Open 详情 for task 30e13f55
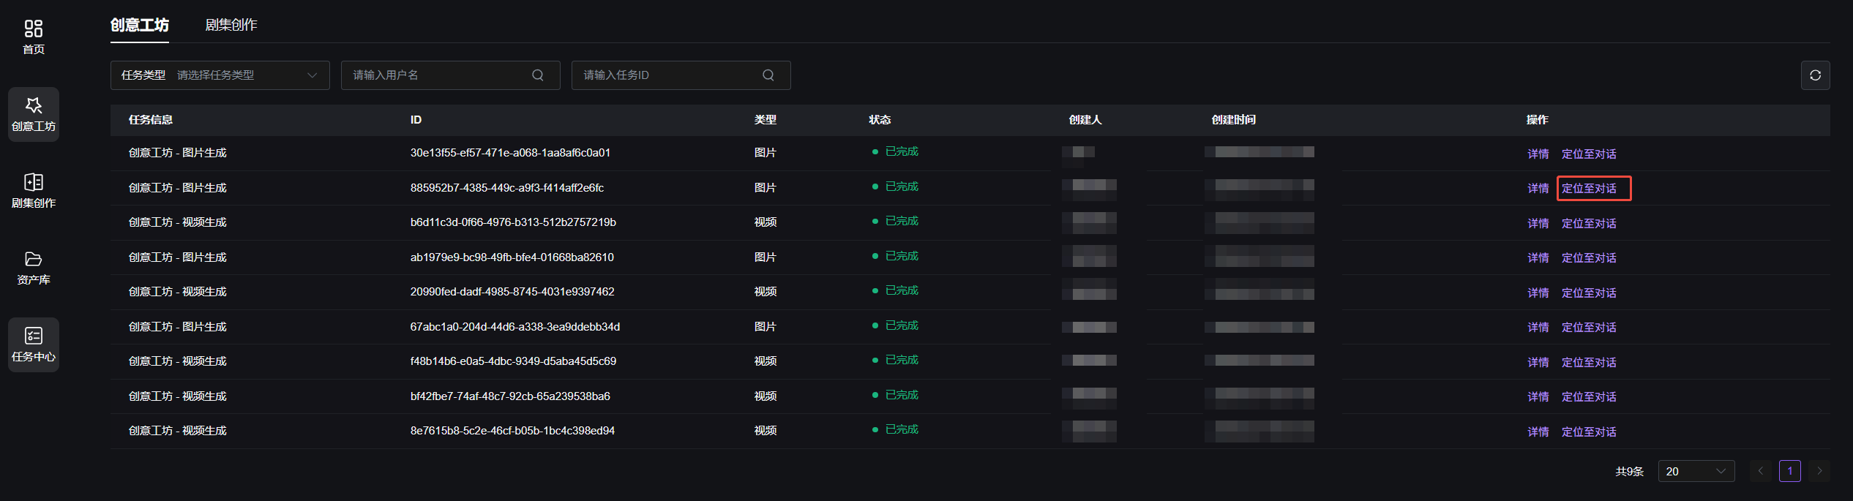This screenshot has width=1853, height=501. click(x=1538, y=154)
